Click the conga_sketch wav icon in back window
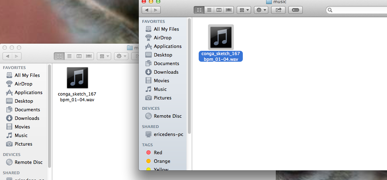 (x=77, y=78)
